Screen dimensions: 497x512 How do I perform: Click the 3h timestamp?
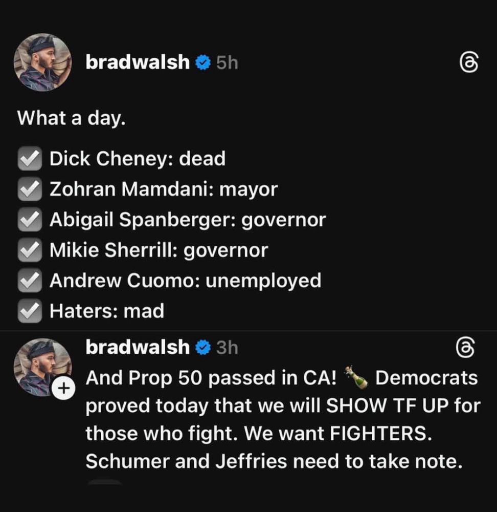(x=227, y=348)
